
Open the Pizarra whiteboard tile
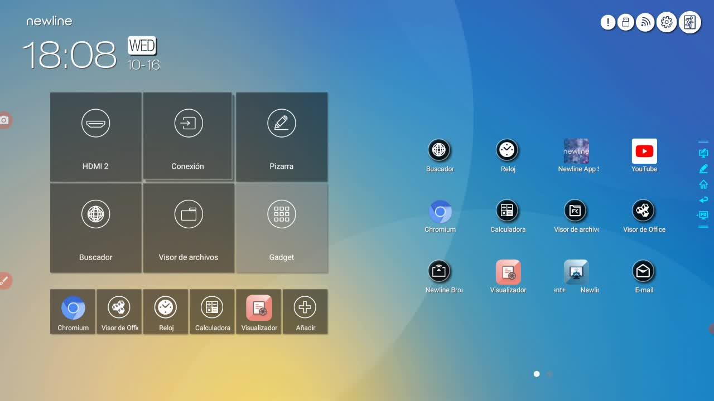(282, 137)
